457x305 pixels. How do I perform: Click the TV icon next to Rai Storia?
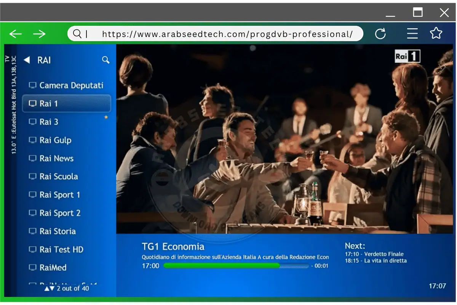pyautogui.click(x=33, y=231)
